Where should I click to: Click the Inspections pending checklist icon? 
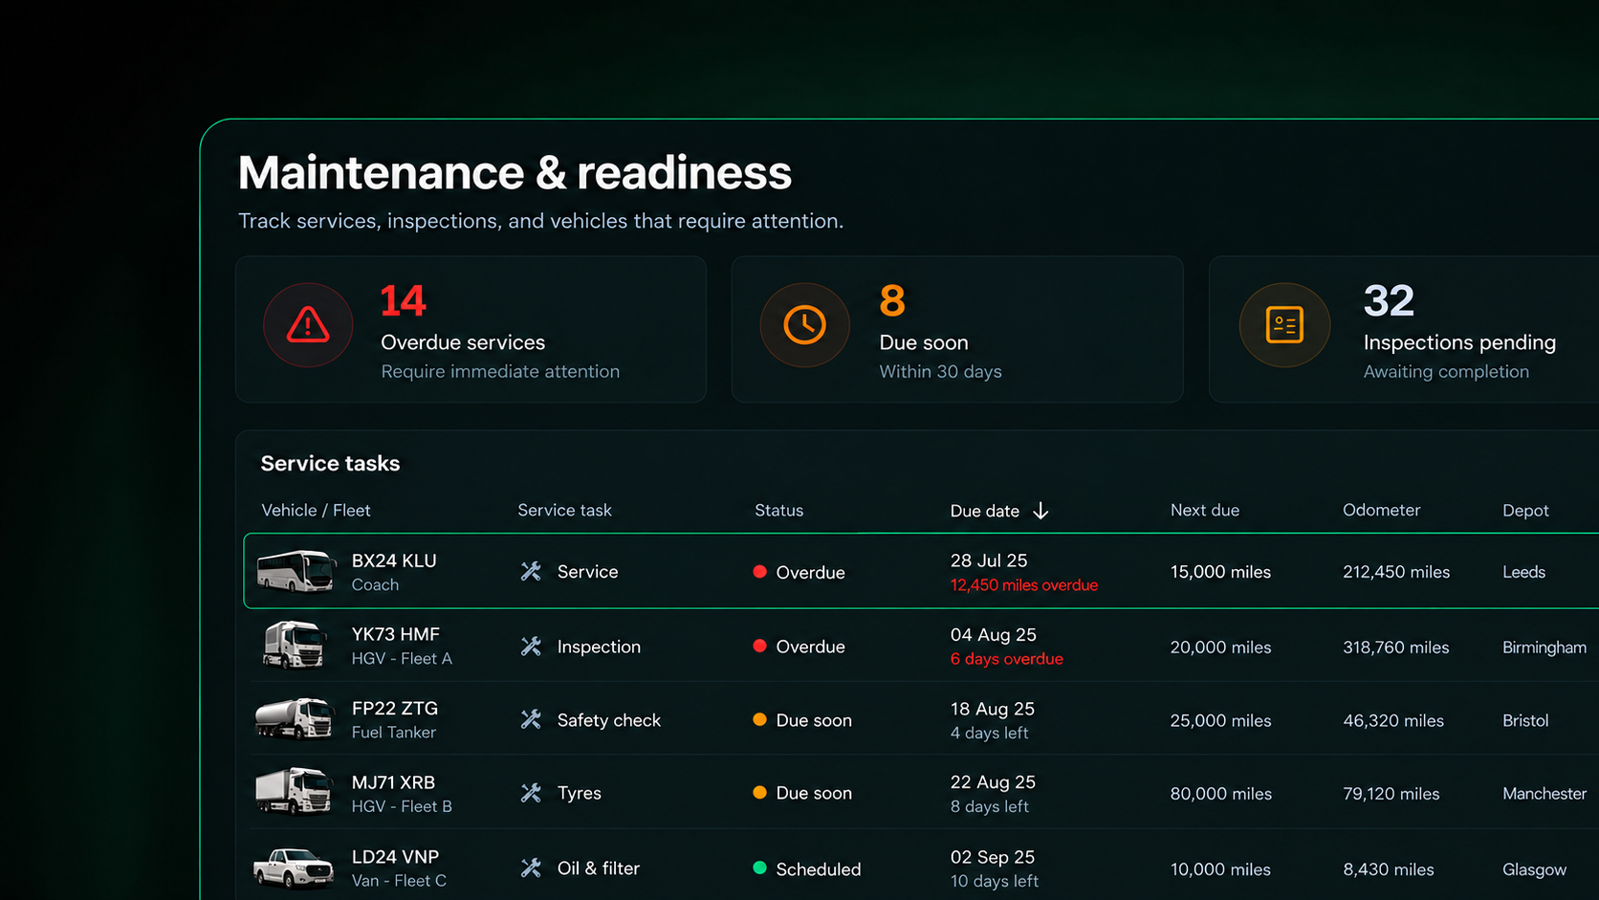tap(1284, 325)
